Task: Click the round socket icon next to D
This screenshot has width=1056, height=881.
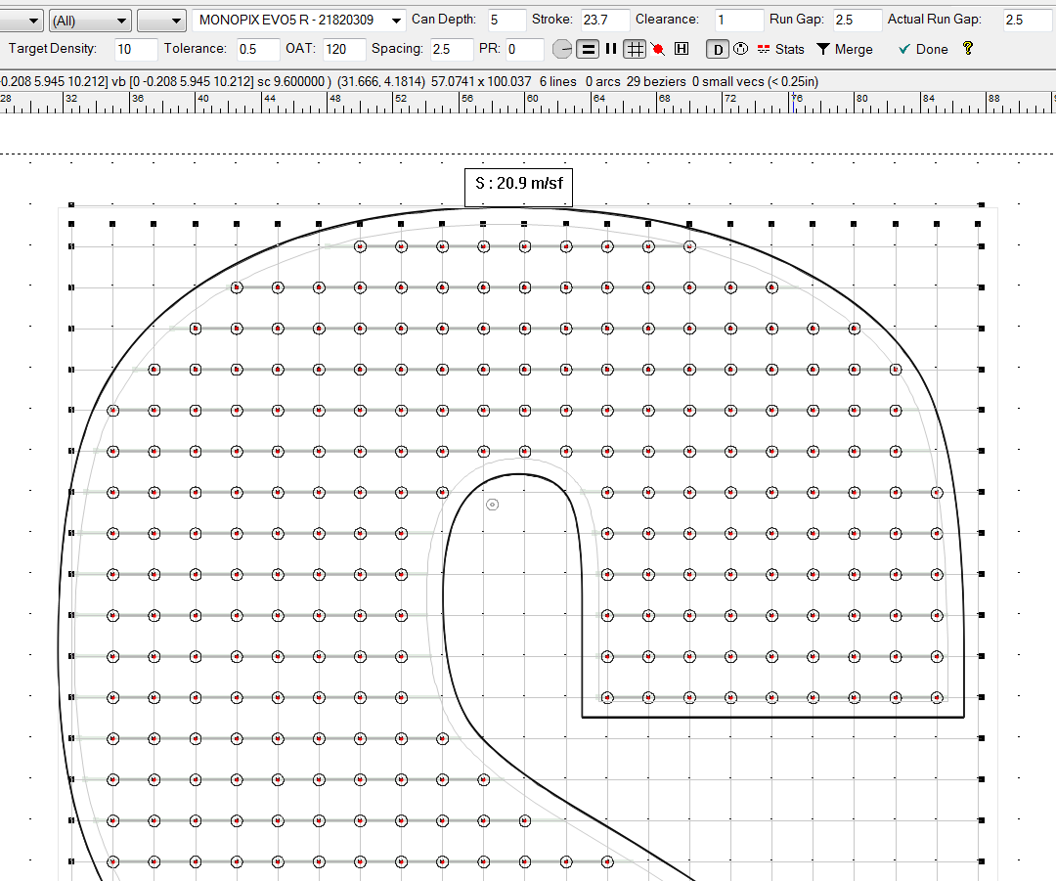Action: coord(740,49)
